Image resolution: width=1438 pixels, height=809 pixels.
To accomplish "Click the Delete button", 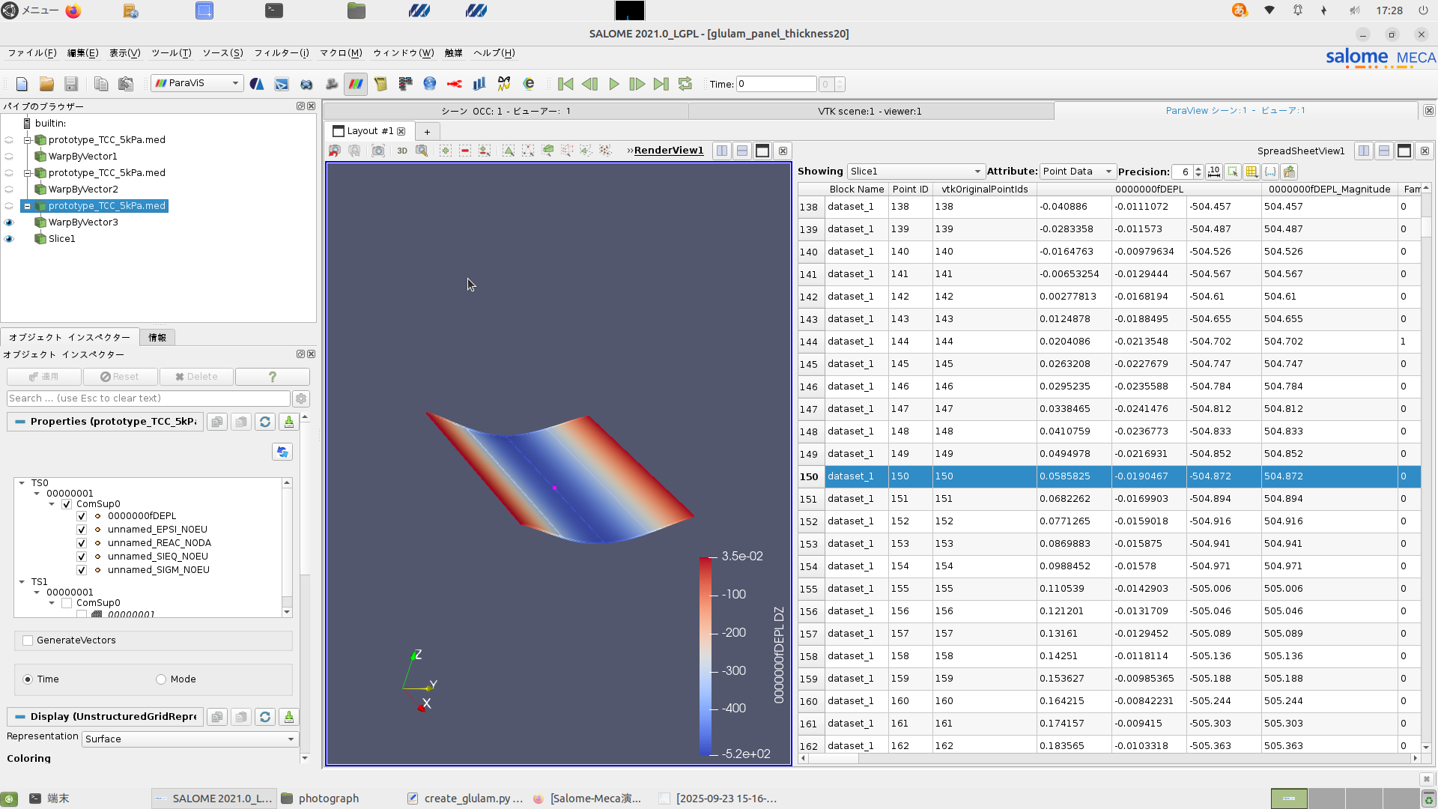I will pos(196,377).
